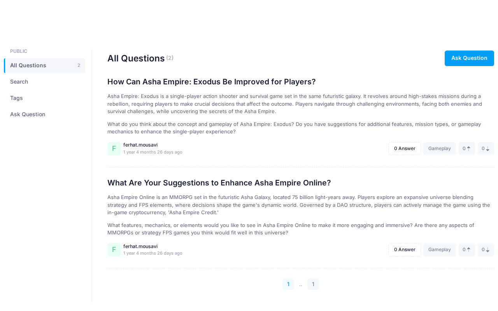Downvote the Asha Empire Online question
Viewport: 498px width, 311px height.
point(486,250)
